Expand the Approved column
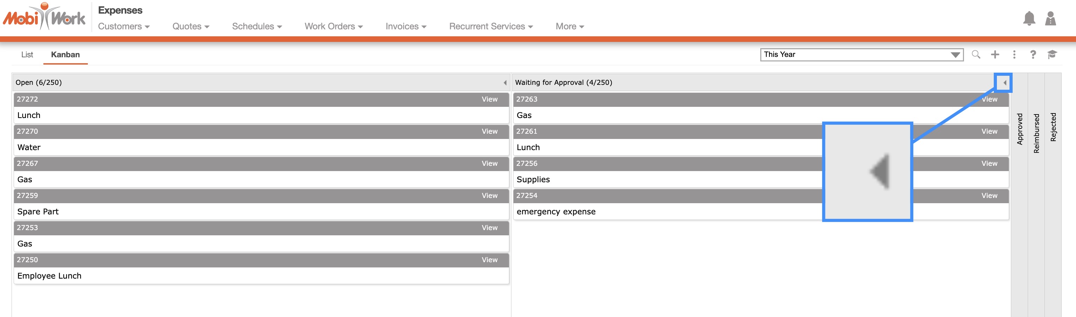Image resolution: width=1076 pixels, height=317 pixels. (1020, 129)
